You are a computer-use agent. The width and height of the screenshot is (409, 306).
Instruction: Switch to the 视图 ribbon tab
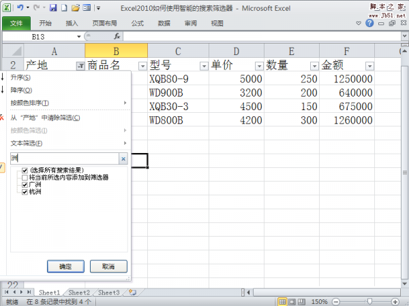coord(217,23)
